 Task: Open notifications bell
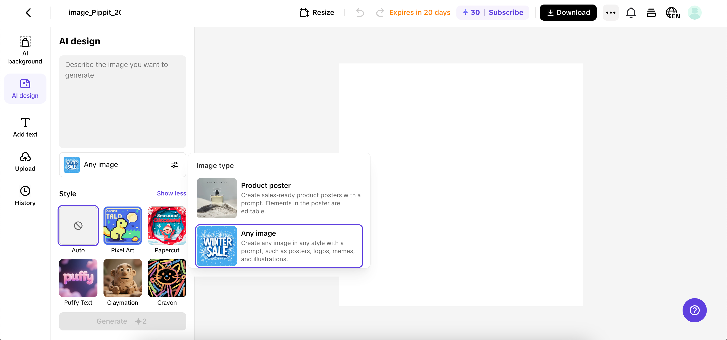point(631,12)
